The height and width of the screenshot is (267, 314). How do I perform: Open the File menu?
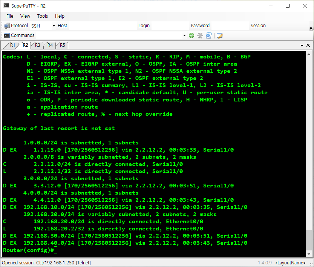[x=10, y=16]
